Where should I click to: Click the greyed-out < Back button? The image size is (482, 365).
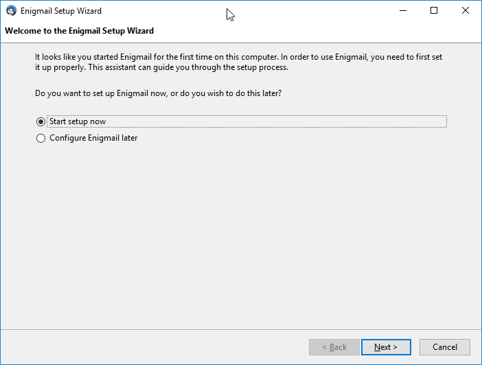[x=334, y=347]
